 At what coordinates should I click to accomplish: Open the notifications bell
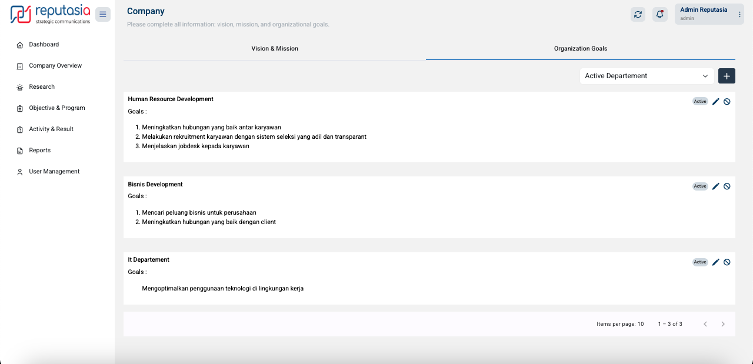coord(660,15)
